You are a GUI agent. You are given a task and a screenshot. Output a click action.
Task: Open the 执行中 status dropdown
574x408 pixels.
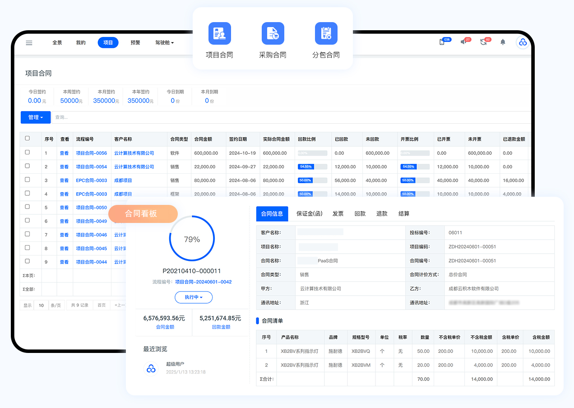(194, 297)
